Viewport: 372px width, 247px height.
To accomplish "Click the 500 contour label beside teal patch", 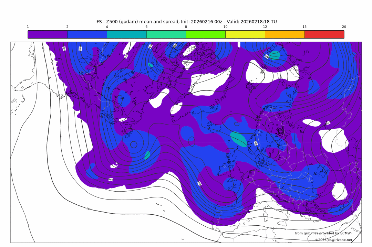I will (x=267, y=56).
